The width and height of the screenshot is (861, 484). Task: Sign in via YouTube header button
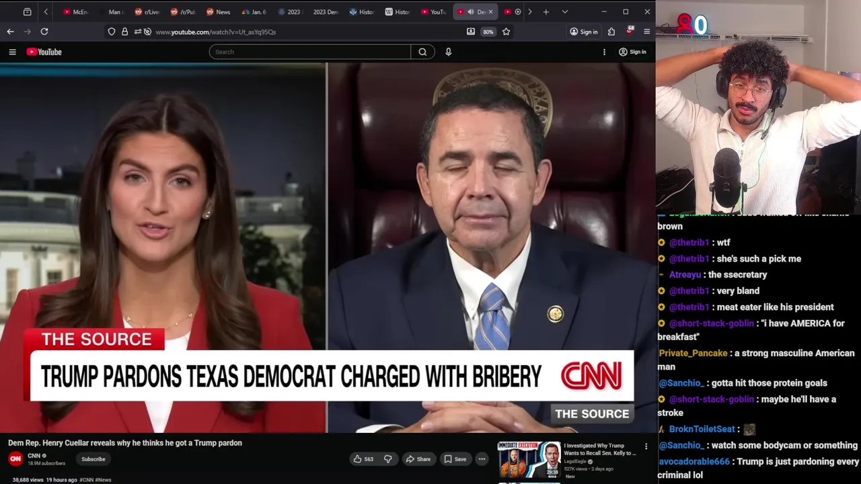[x=632, y=52]
